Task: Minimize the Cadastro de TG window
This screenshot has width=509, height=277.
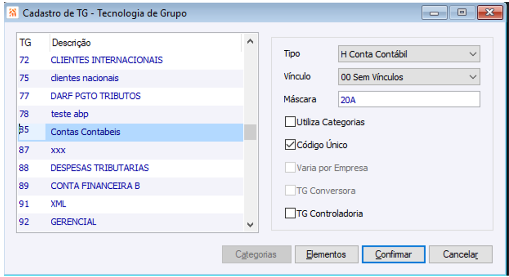Action: point(434,13)
